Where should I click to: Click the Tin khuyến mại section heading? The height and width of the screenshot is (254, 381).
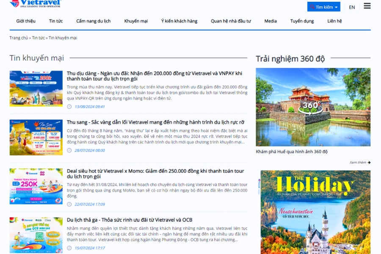point(37,58)
